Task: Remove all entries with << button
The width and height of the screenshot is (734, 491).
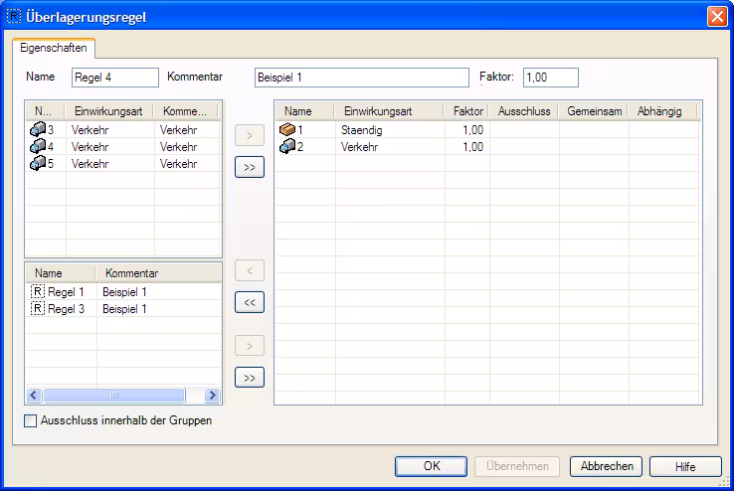Action: (x=249, y=302)
